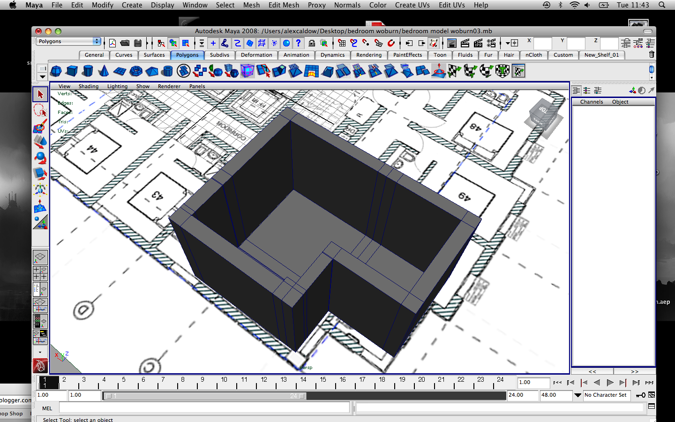The width and height of the screenshot is (675, 422).
Task: Toggle Snap to curves
Action: 354,43
